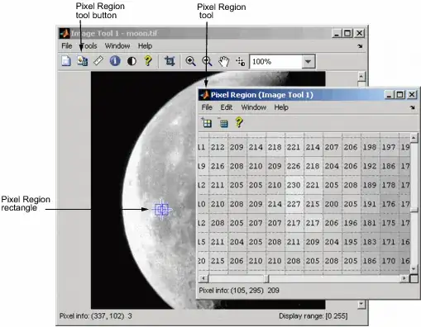Click the Pixel Region tool button
This screenshot has height=327, width=421.
click(82, 61)
